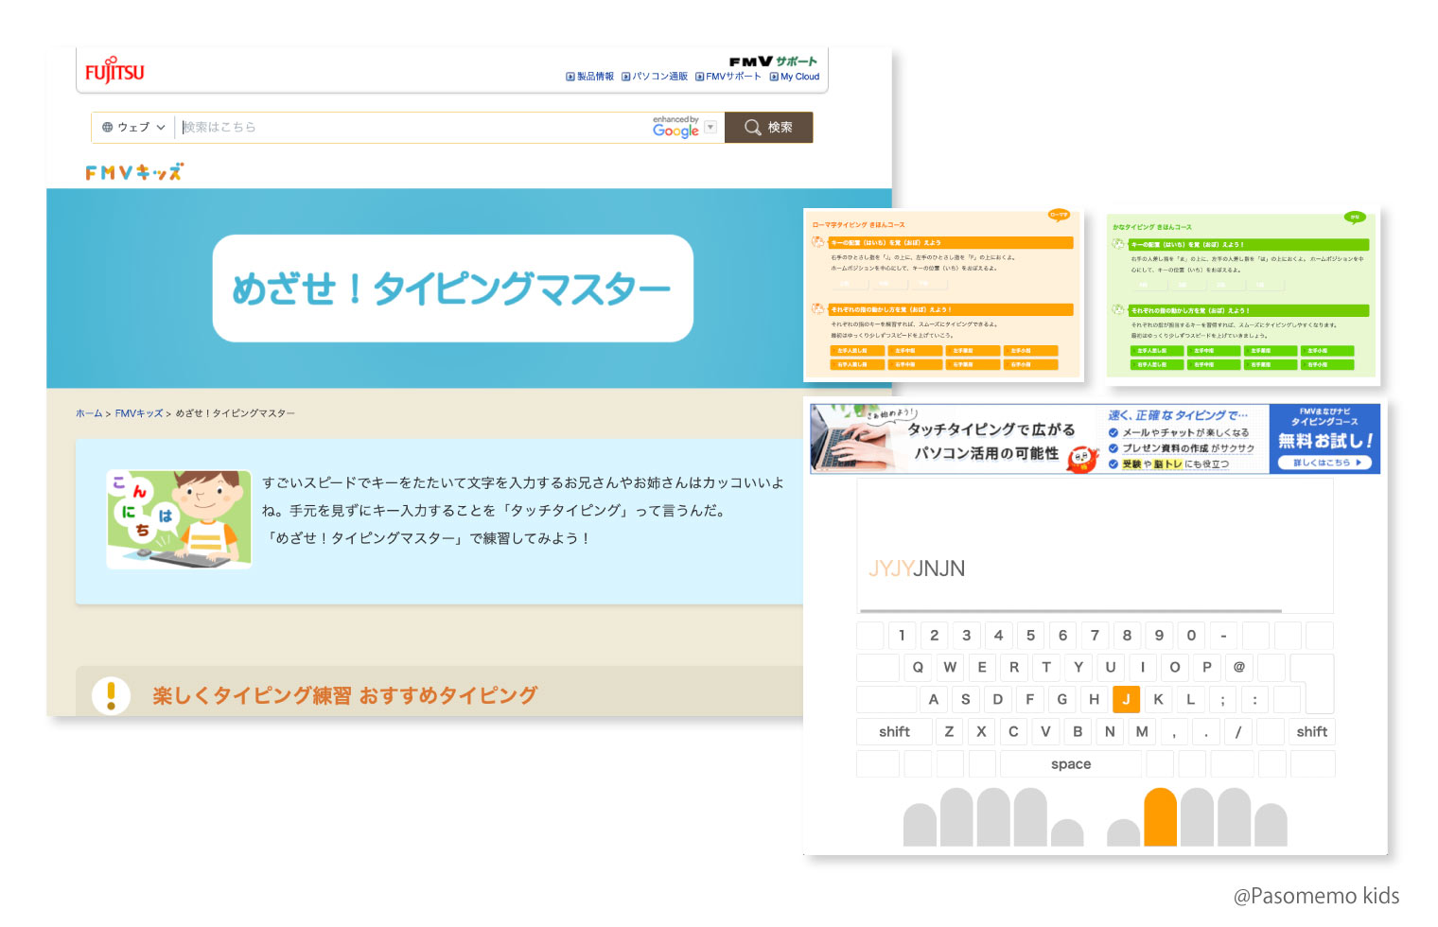This screenshot has height=927, width=1438.
Task: Click the semicolon key on the keyboard
Action: pos(1222,699)
